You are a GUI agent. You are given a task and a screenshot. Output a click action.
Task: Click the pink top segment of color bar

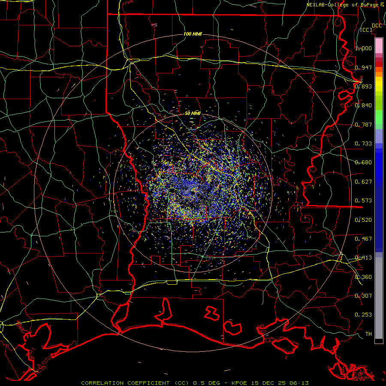point(379,45)
